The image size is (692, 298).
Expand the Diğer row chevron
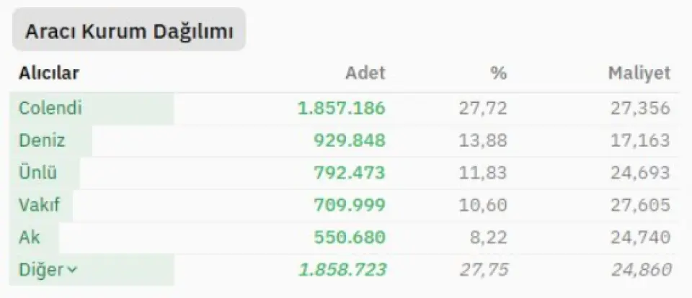click(71, 271)
